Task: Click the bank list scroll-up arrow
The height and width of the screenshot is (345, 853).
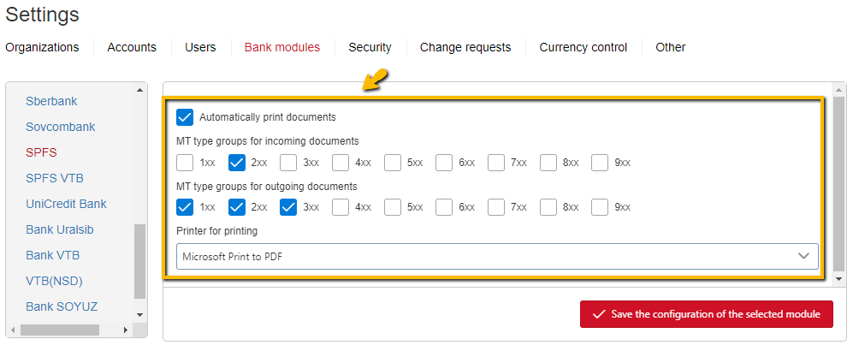Action: pos(139,90)
